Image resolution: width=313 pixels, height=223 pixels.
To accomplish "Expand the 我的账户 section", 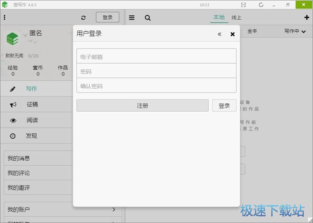I will click(x=63, y=209).
